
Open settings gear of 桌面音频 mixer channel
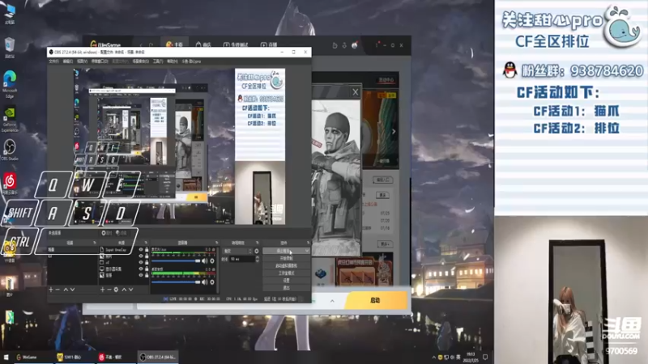(x=212, y=282)
